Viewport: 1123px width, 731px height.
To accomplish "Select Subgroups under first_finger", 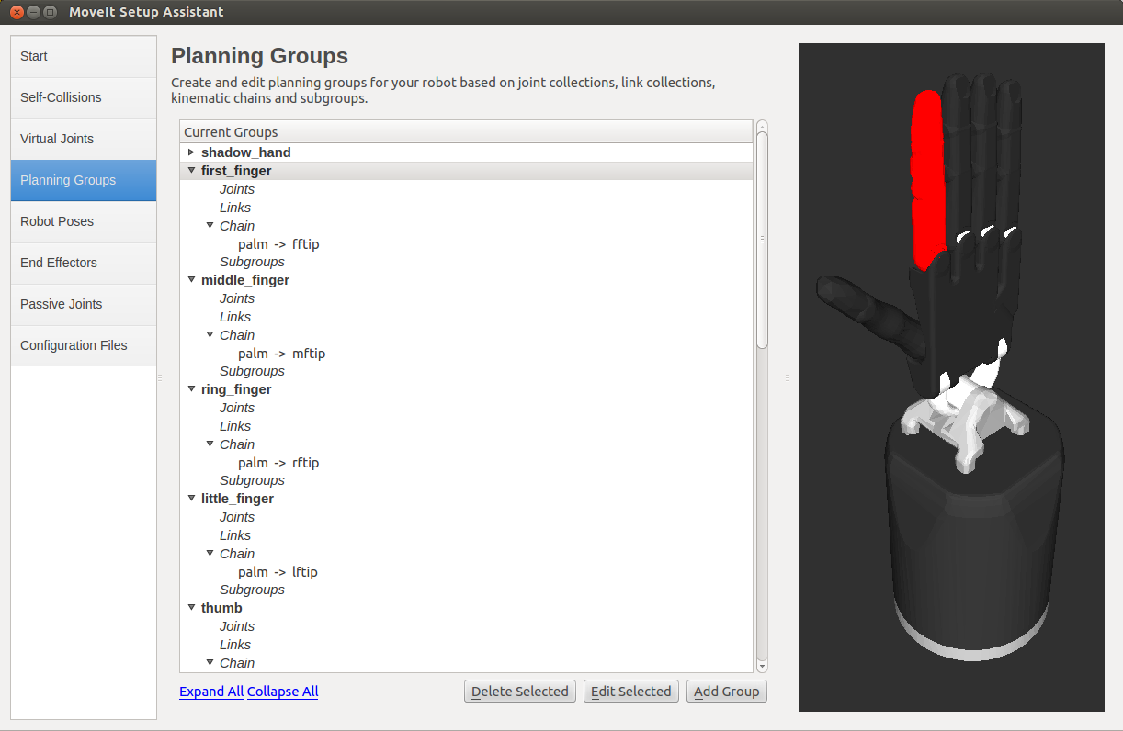I will [252, 262].
